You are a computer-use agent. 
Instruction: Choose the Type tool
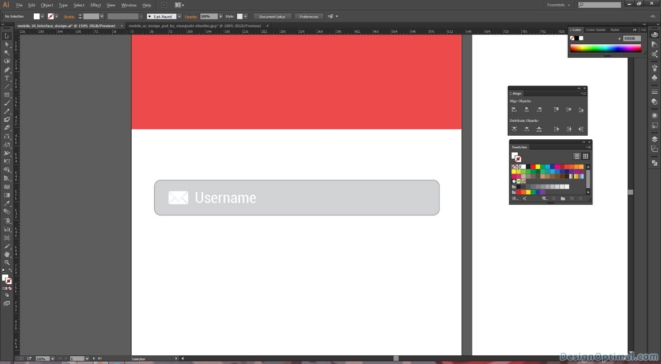(x=7, y=78)
